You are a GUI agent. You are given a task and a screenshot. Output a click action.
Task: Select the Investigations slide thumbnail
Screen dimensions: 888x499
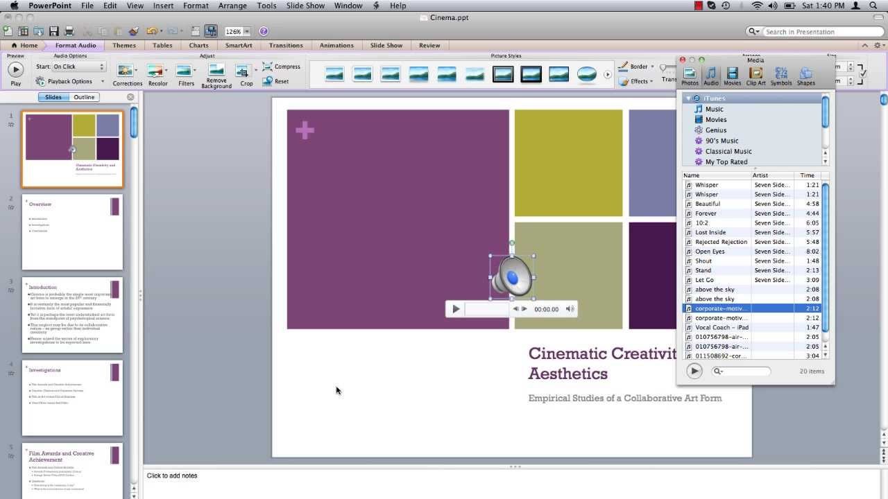[72, 397]
